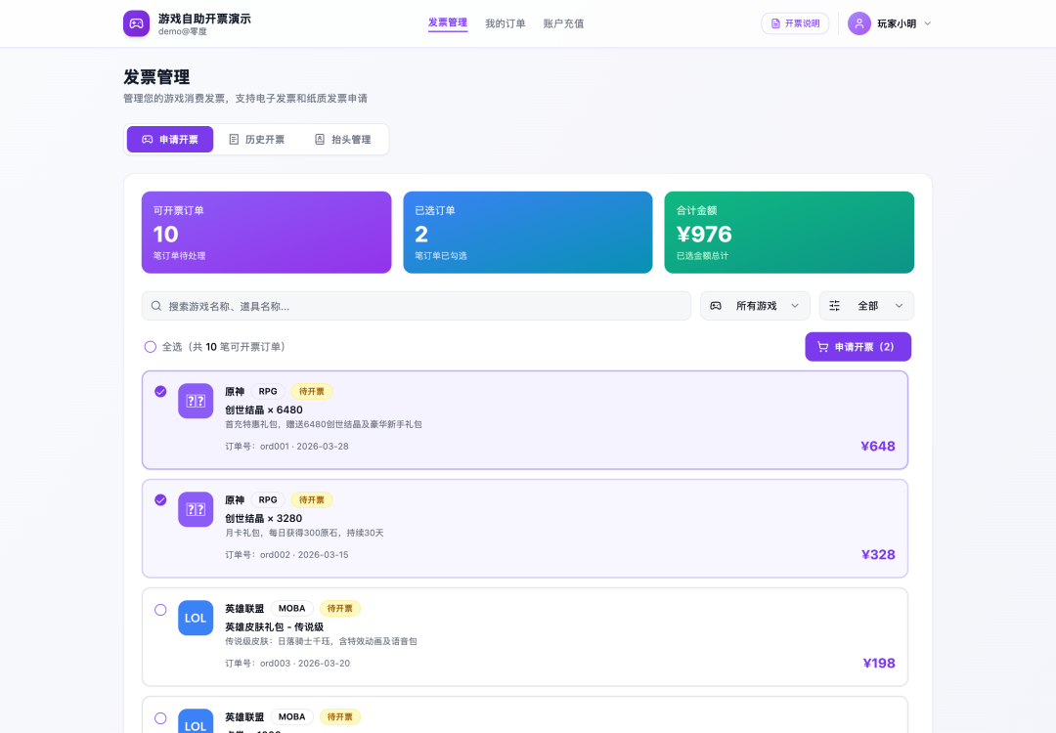Screen dimensions: 1056x733
Task: Check order ord003 英雄皮肤礼包
Action: (x=160, y=610)
